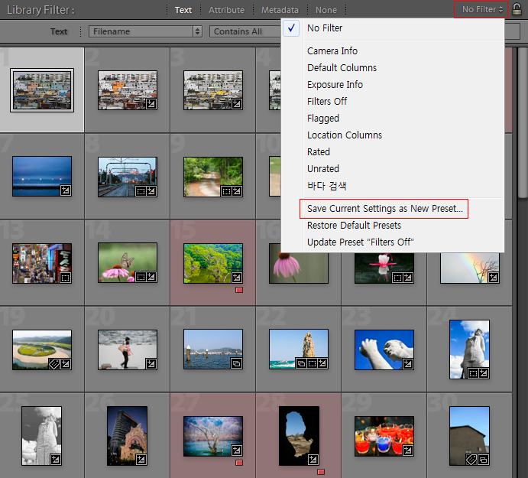Click develop adjustments badge on photo 7

(x=65, y=190)
